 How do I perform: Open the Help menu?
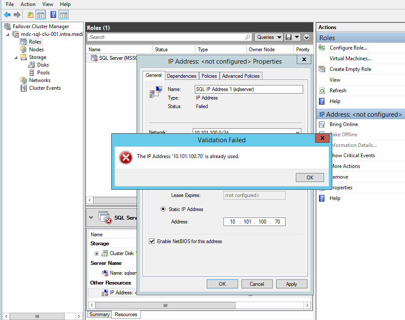coord(65,4)
